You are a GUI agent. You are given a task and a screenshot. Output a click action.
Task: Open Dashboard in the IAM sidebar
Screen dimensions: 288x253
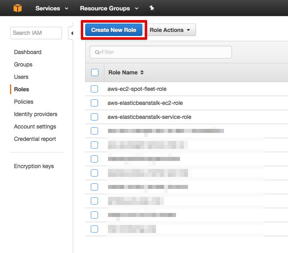(x=28, y=52)
